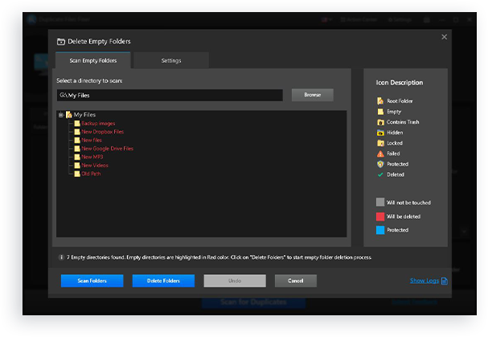Click the green Deleted checkmark icon
Screen dimensions: 488x337
(380, 174)
